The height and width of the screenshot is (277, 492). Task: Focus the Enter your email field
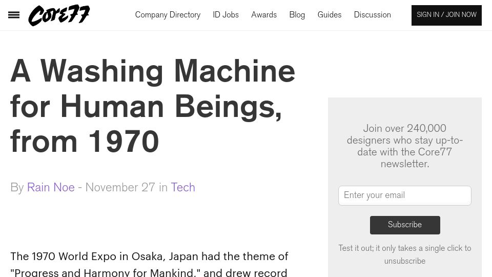(405, 195)
